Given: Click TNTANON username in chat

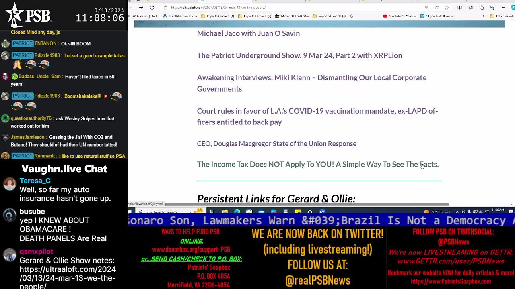Looking at the screenshot, I should pos(46,44).
